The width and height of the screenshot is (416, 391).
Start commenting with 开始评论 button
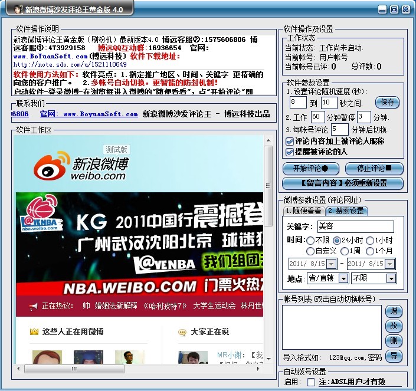tap(311, 168)
